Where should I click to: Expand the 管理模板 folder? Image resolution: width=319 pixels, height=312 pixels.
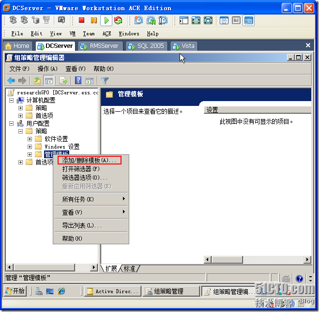click(30, 154)
